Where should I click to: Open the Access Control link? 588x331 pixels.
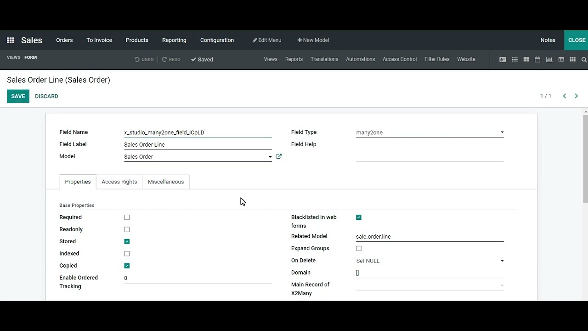400,59
